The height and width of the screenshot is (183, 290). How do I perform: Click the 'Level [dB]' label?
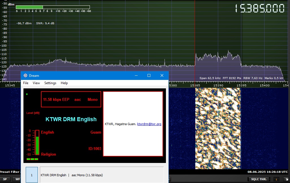point(33,113)
